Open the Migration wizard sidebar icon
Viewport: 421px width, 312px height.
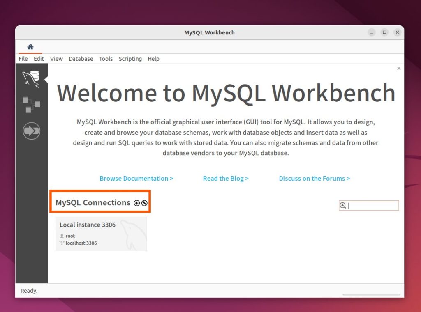click(x=31, y=131)
